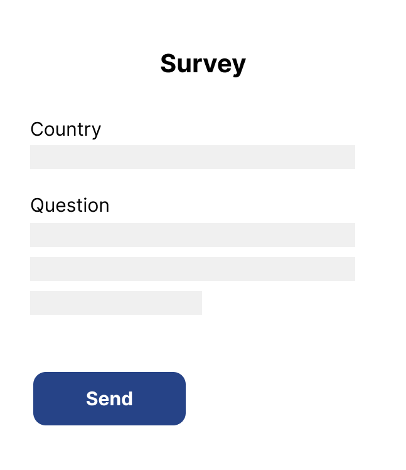Click the Survey heading

click(x=203, y=63)
